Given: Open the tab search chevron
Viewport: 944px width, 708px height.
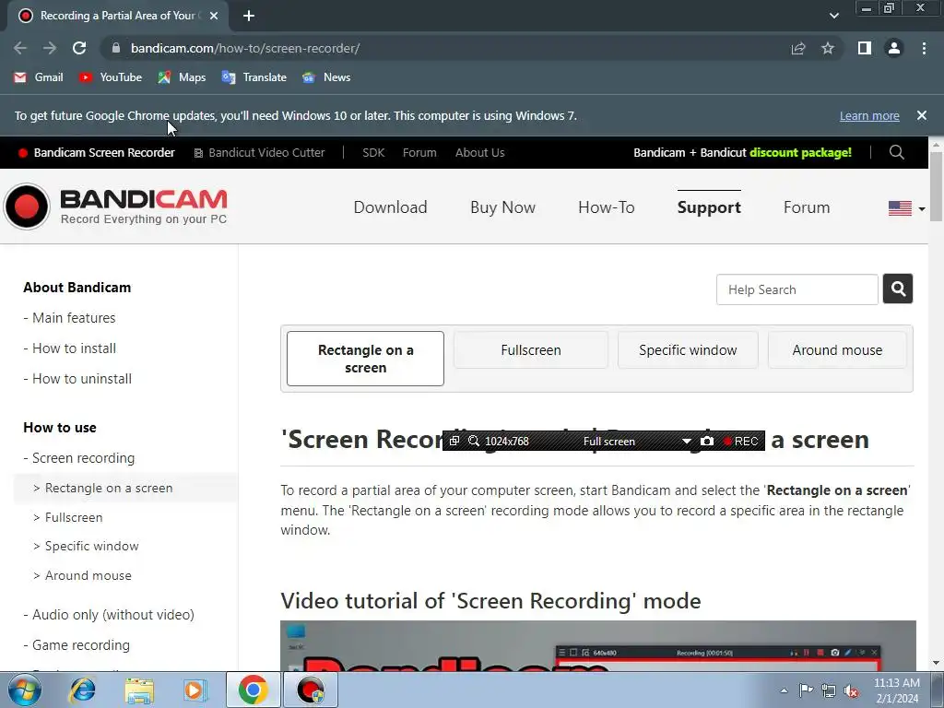Looking at the screenshot, I should click(x=833, y=16).
